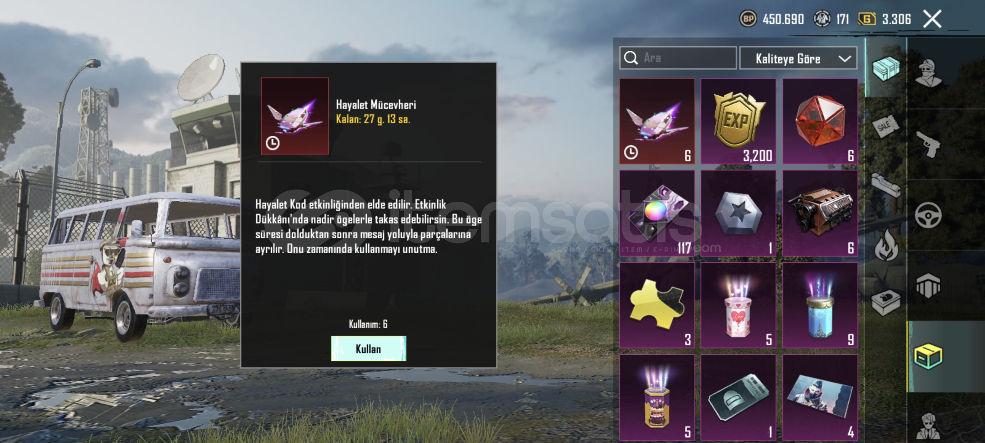Select the blue glowing canister crate
Screen dimensions: 985x443
pos(820,305)
